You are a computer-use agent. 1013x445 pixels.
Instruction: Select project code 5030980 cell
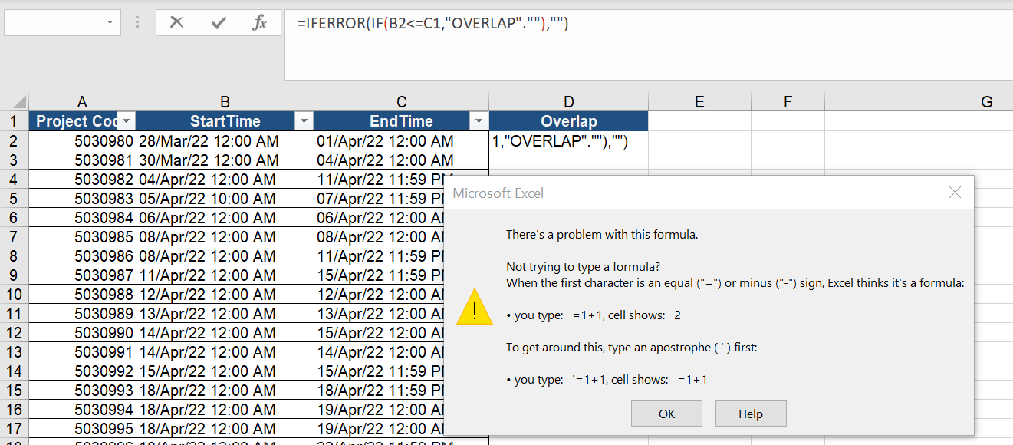[x=82, y=141]
